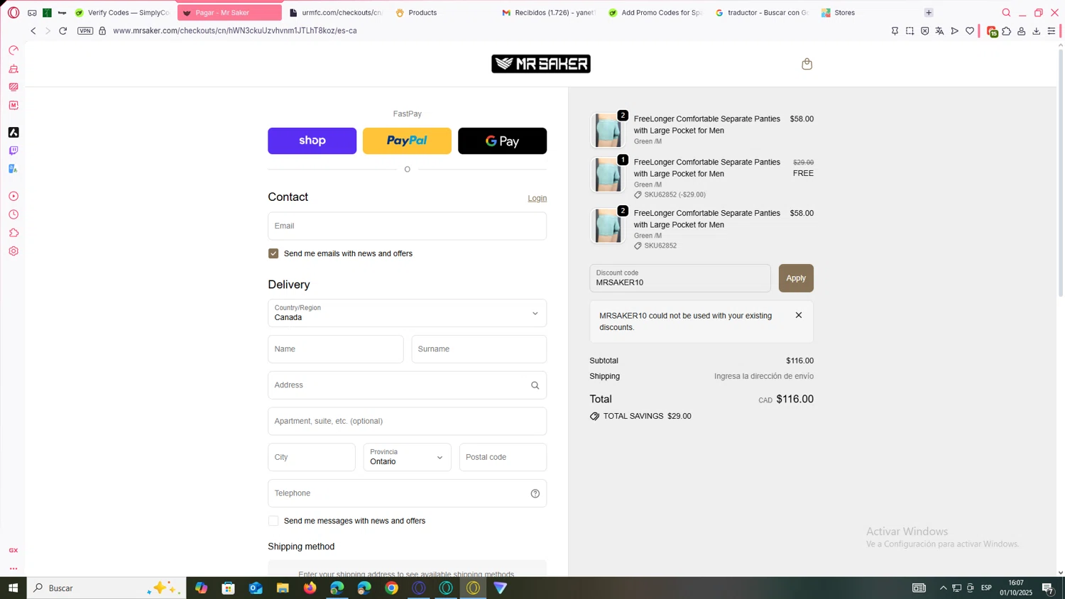Click the Login link next to Contact
This screenshot has width=1065, height=599.
point(537,198)
